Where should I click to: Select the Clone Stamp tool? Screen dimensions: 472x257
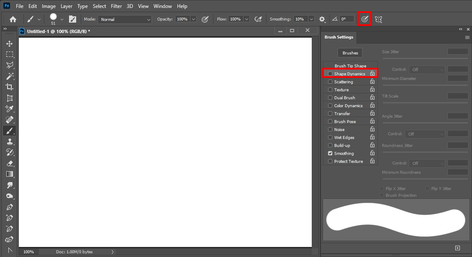[10, 141]
